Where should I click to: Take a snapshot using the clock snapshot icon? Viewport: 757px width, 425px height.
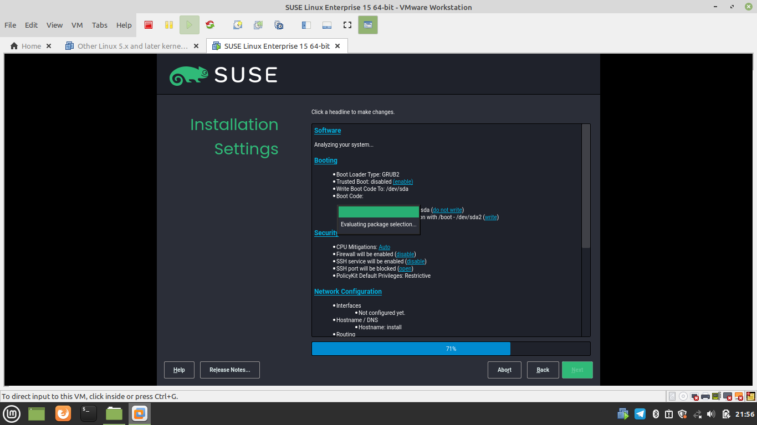pyautogui.click(x=238, y=25)
